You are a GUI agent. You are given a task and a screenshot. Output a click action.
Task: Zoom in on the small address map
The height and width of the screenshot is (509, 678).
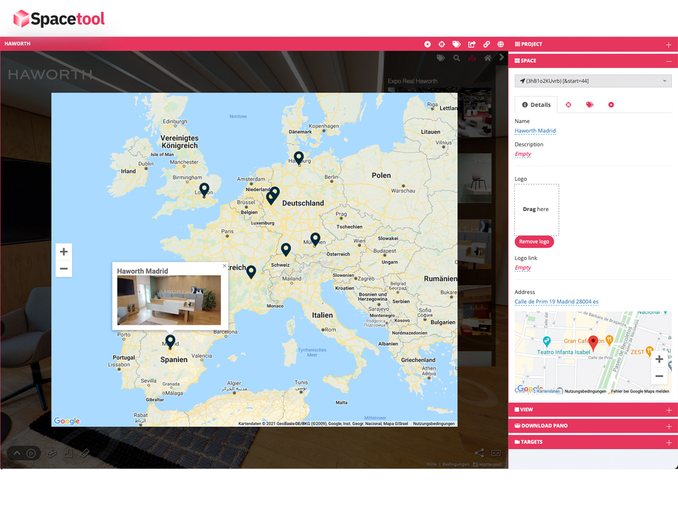[x=659, y=359]
